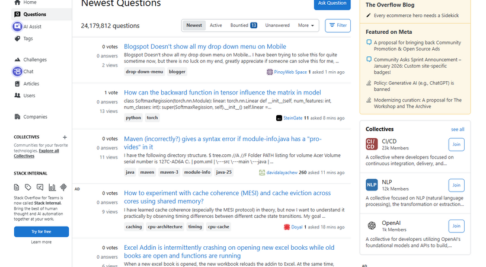Switch to Active tab

coord(216,26)
